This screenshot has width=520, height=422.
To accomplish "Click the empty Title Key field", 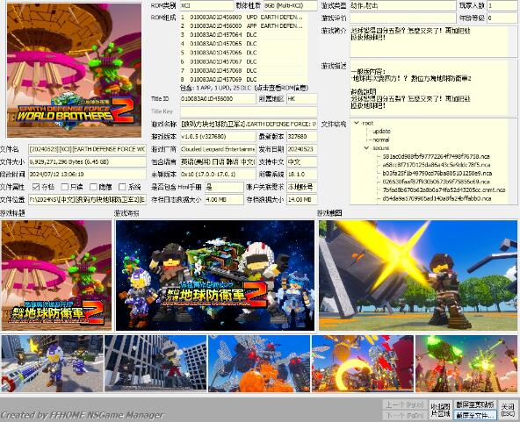I will point(249,111).
